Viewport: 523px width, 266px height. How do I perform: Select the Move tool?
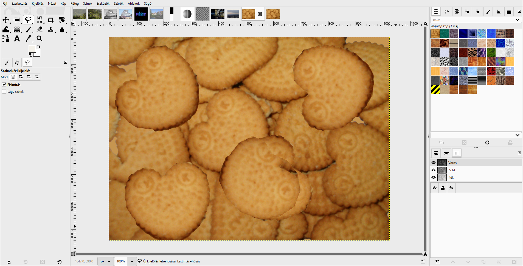(6, 20)
